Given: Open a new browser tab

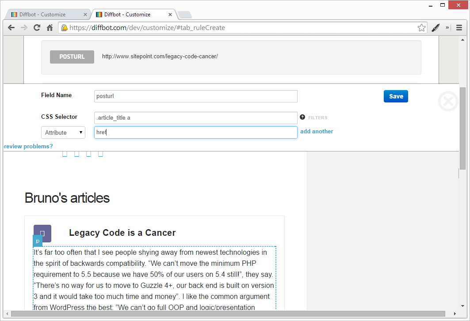Looking at the screenshot, I should (184, 15).
